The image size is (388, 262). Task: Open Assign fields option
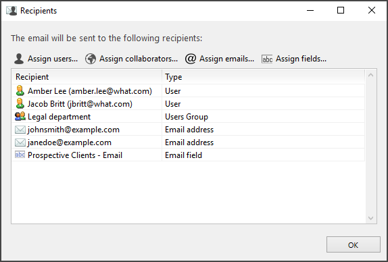[294, 59]
